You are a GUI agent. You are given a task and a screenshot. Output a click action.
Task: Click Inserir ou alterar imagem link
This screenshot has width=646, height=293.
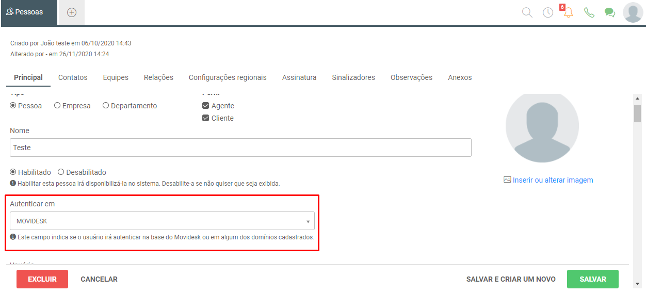pyautogui.click(x=548, y=180)
